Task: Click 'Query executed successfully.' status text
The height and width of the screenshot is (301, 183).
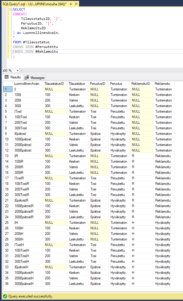Action: 30,296
